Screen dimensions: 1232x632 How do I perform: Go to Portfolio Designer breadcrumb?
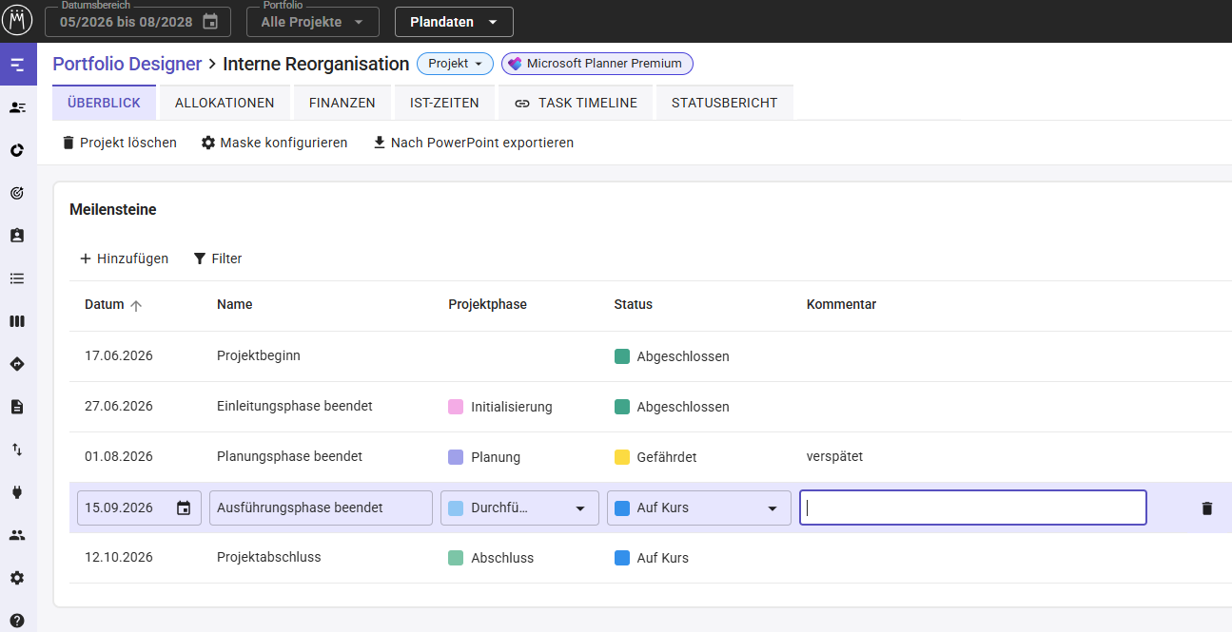click(x=127, y=64)
